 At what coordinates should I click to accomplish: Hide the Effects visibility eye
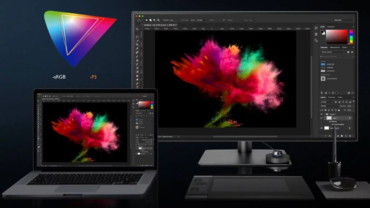(330, 122)
